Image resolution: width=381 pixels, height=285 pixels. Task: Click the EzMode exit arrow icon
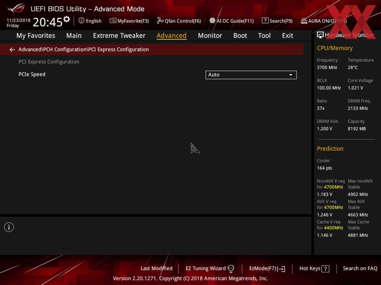(x=282, y=269)
